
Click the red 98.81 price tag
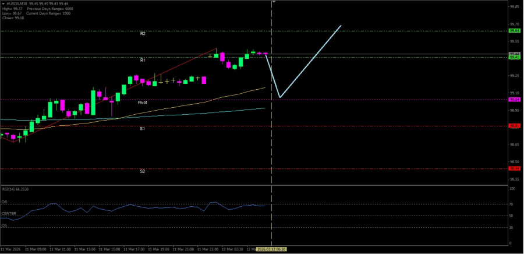[514, 126]
